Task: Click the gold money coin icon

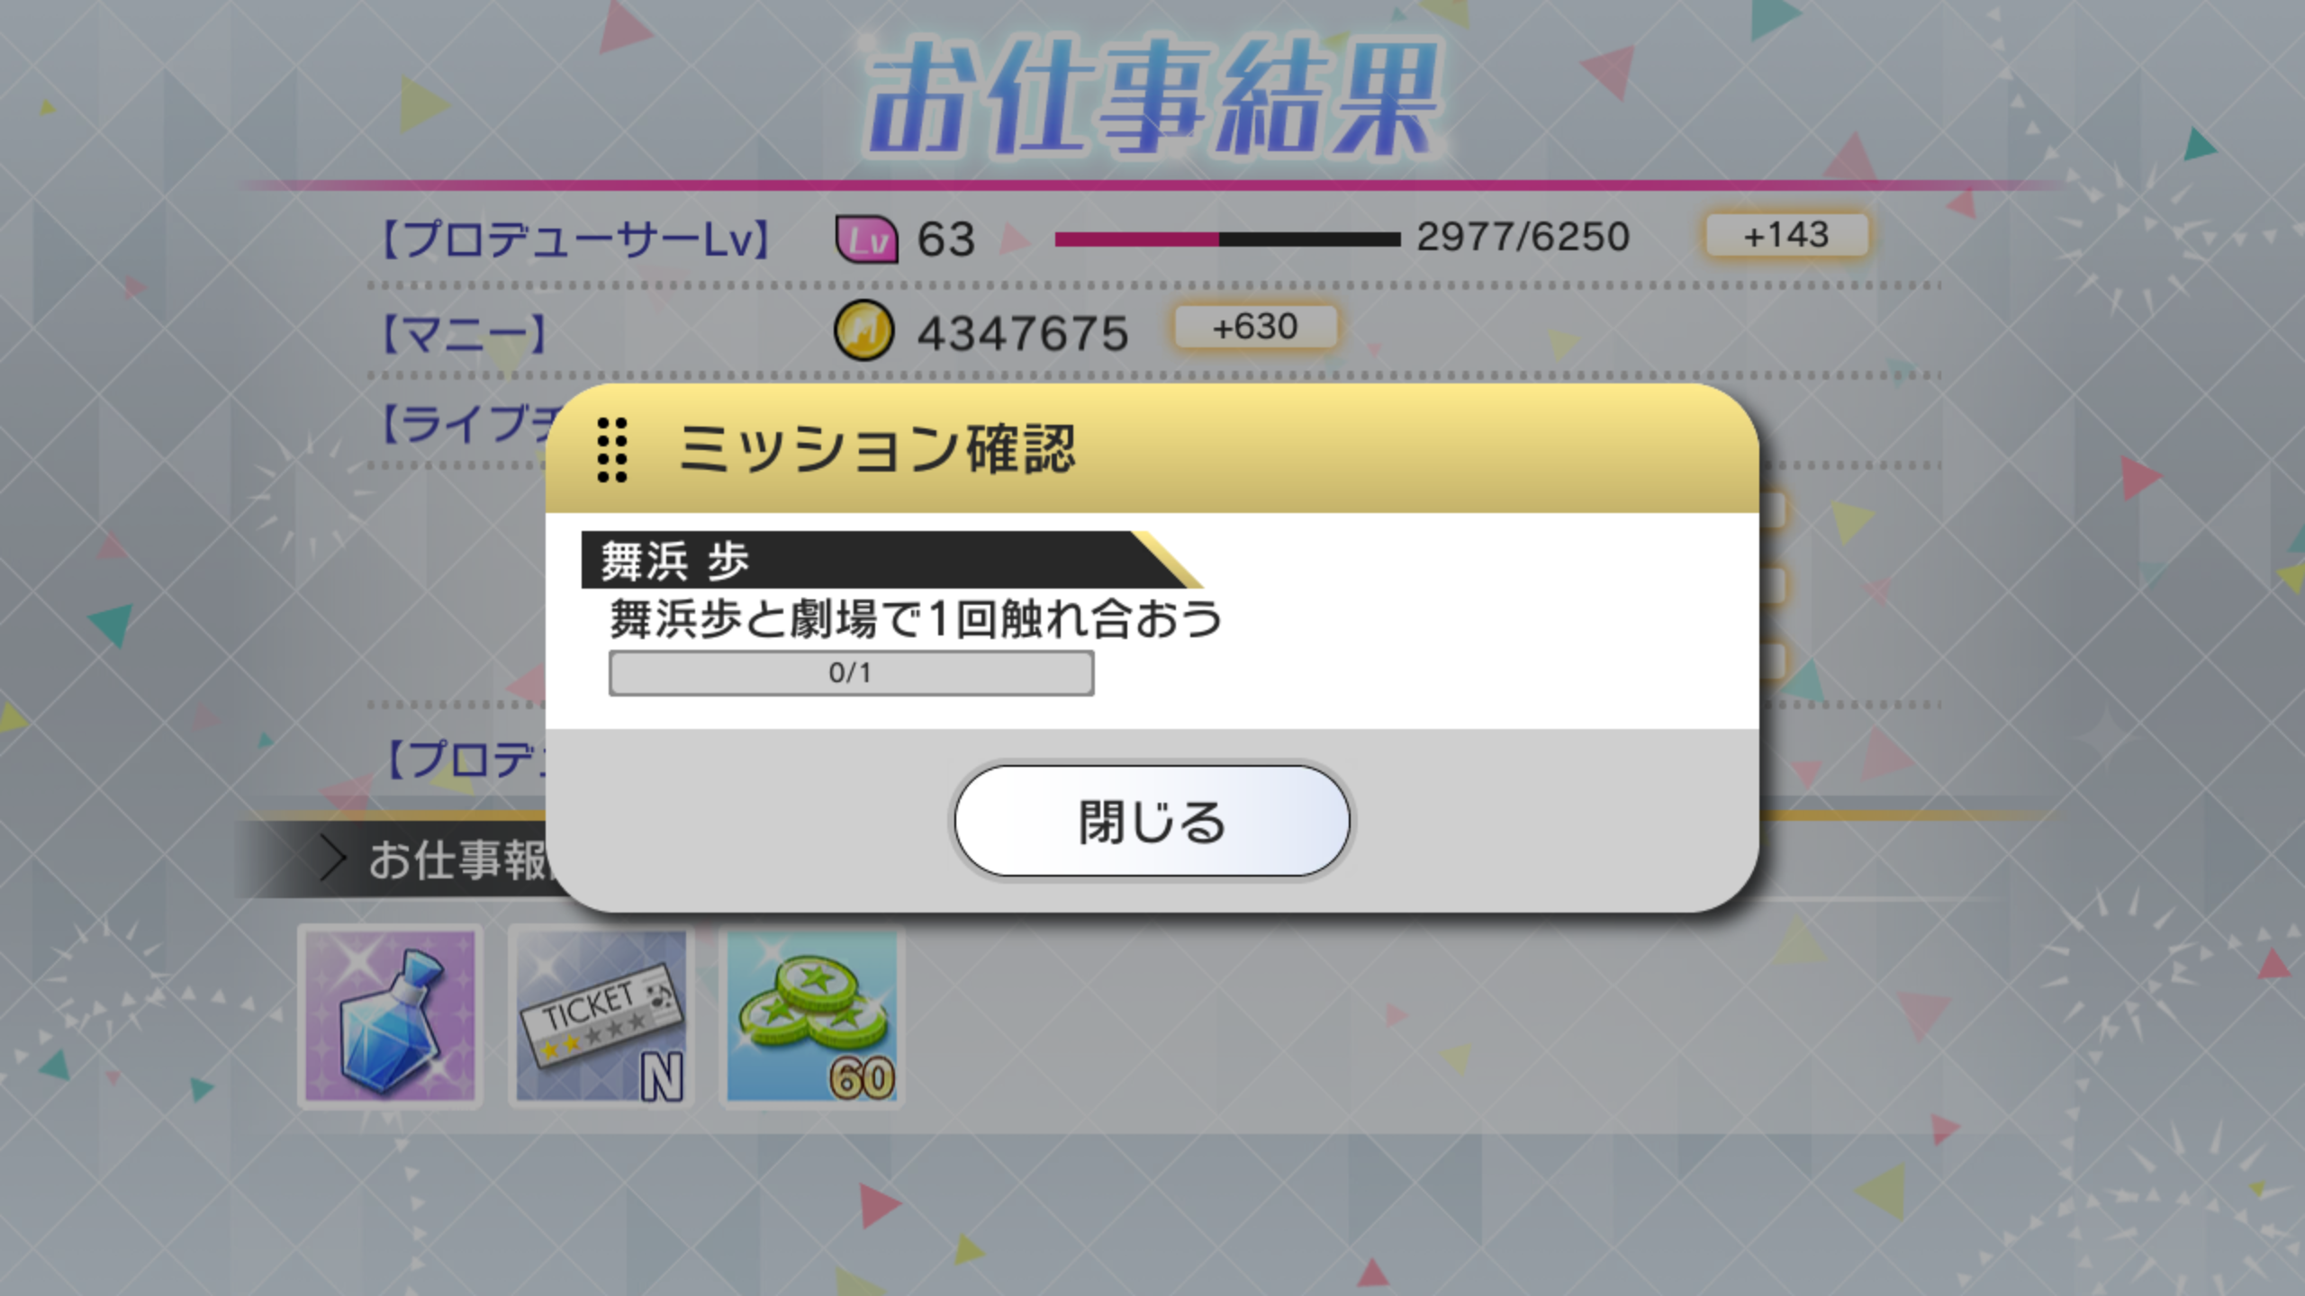Action: pos(863,330)
